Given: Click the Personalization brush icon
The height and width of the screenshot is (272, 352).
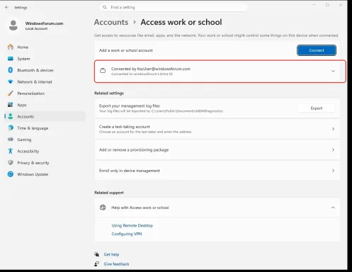Looking at the screenshot, I should tap(11, 93).
